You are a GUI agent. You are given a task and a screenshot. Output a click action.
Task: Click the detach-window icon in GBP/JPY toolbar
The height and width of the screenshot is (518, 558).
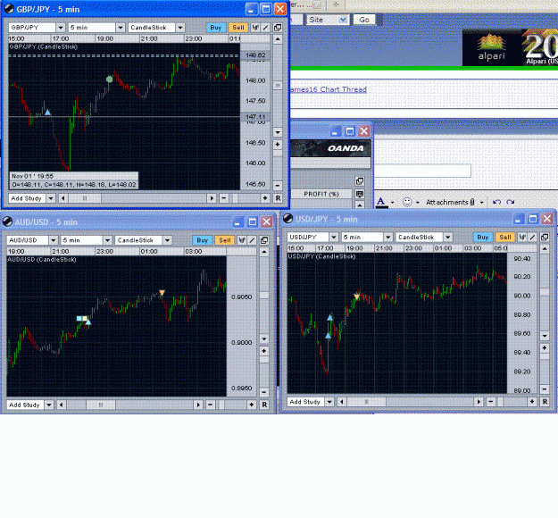278,28
